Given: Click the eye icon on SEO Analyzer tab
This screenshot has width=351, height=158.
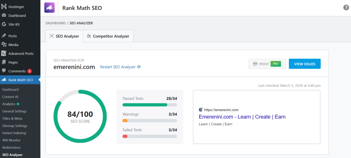Looking at the screenshot, I should tap(52, 36).
